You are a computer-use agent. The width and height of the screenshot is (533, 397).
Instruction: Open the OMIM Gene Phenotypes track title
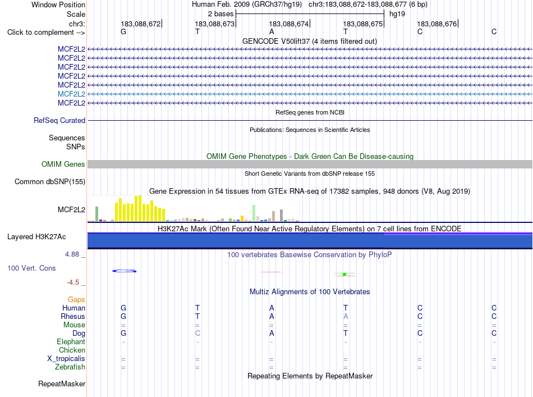click(310, 157)
